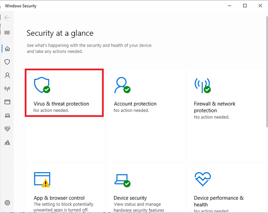Click the large shield icon with green check
Viewport: 268px width, 213px height.
pyautogui.click(x=42, y=84)
